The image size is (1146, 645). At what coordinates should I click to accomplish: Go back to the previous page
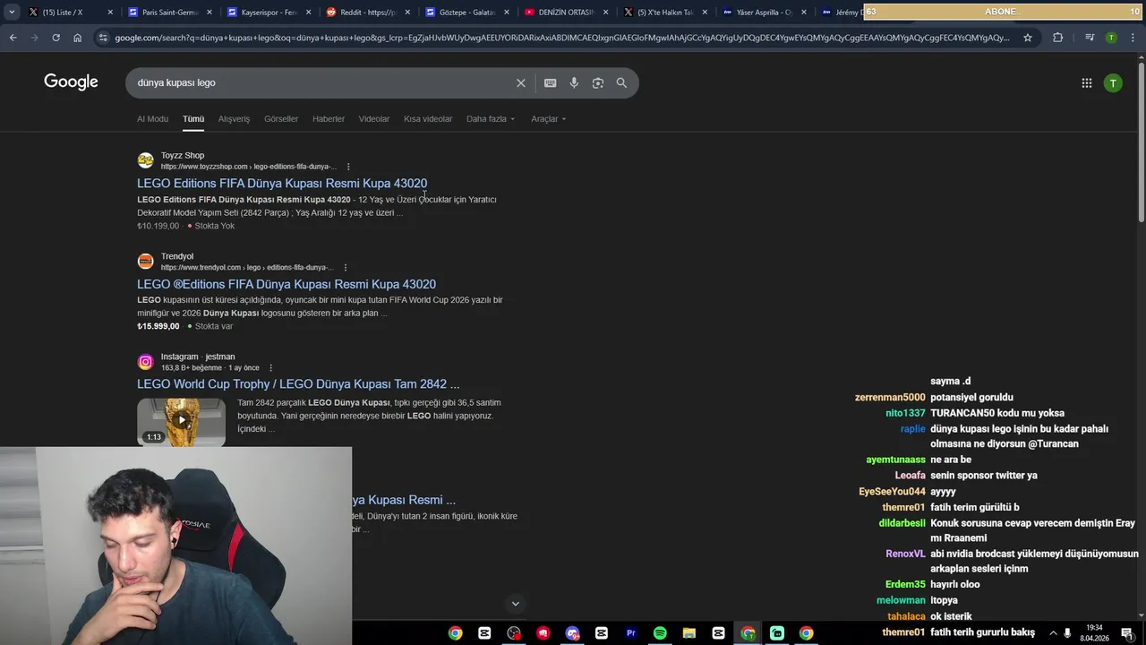pyautogui.click(x=13, y=38)
